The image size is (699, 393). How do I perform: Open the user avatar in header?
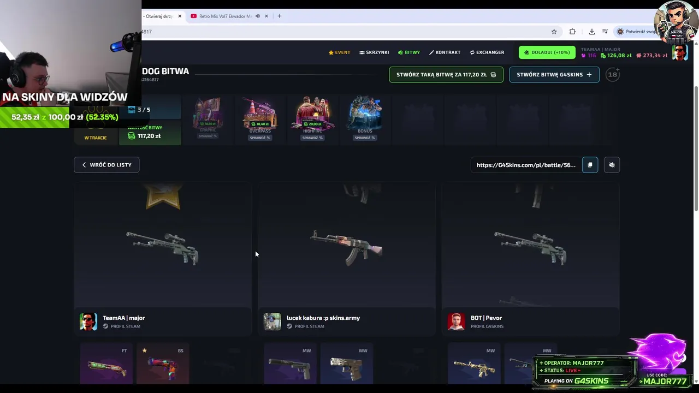(680, 52)
